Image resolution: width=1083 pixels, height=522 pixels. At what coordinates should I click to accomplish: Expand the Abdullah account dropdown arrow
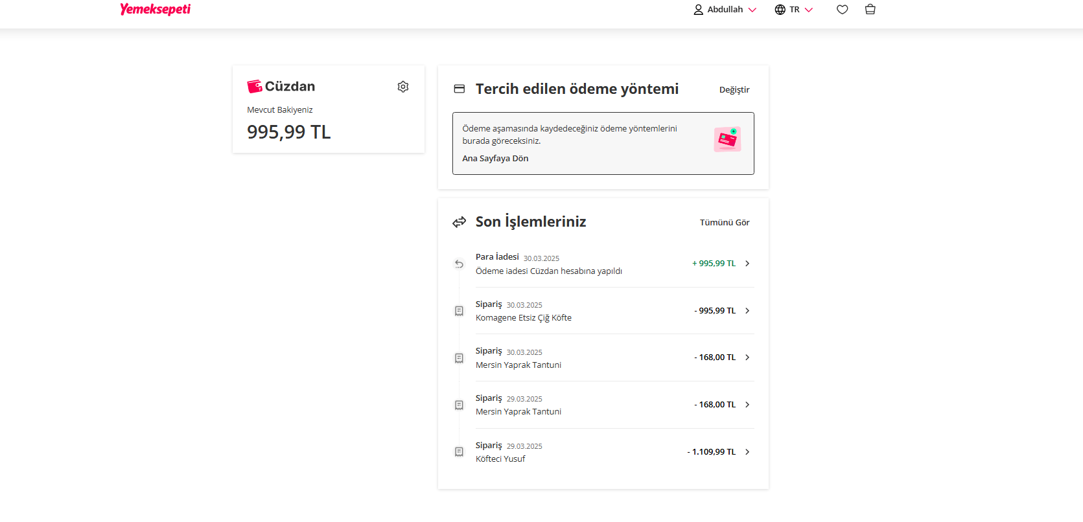click(x=752, y=10)
